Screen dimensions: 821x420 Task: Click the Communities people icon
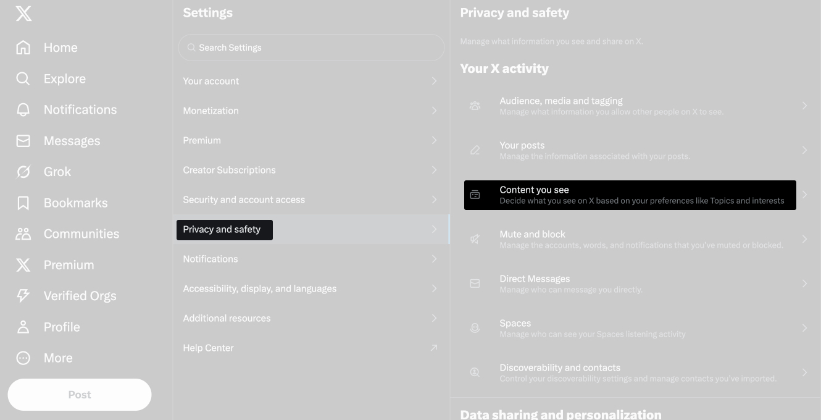tap(23, 233)
